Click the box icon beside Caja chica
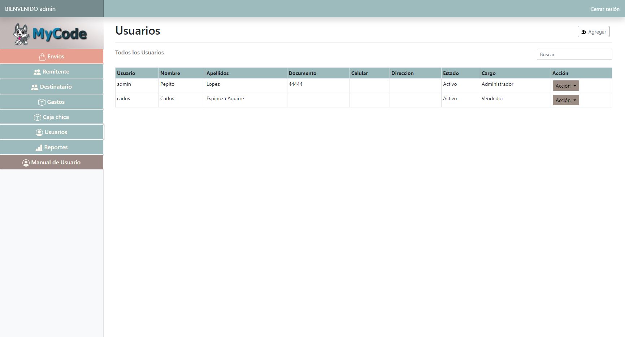 tap(38, 117)
